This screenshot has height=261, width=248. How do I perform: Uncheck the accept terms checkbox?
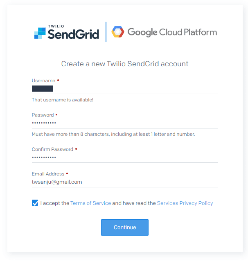coord(35,203)
